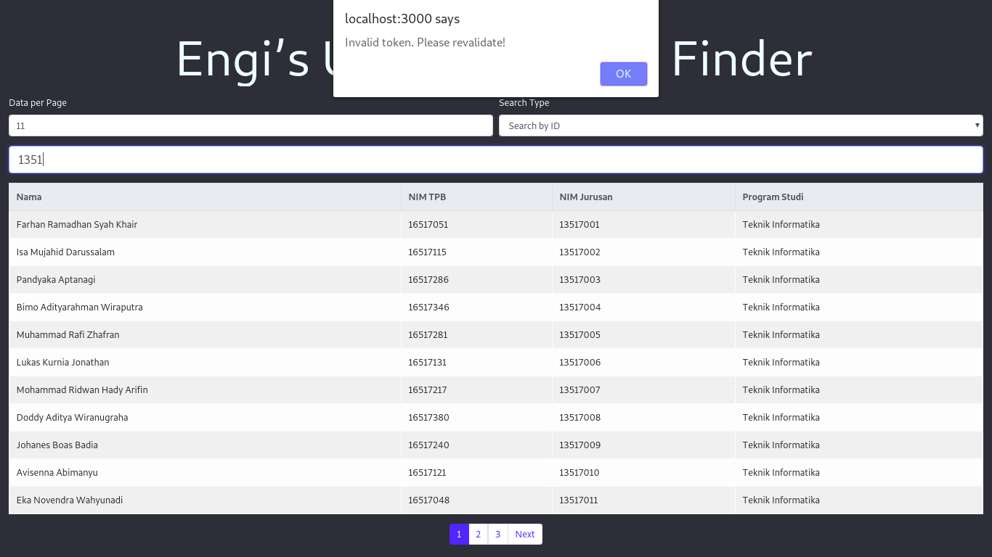Dismiss the alert by clicking OK
Viewport: 992px width, 557px height.
tap(623, 73)
